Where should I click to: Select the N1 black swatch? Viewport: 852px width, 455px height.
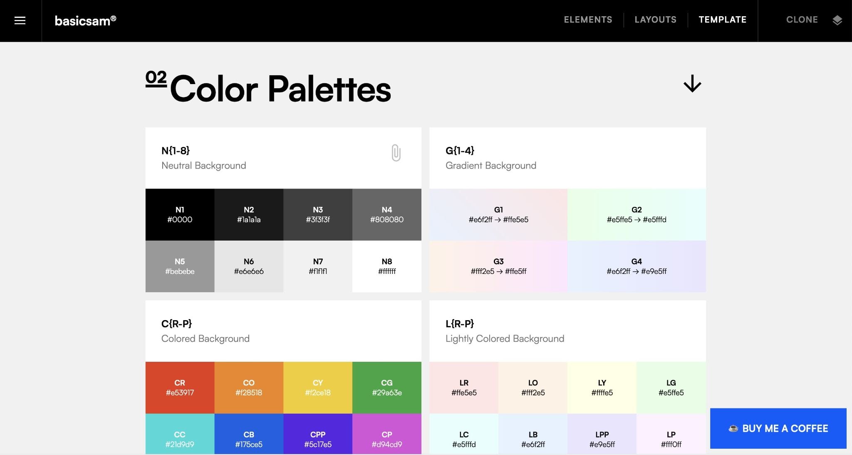[180, 214]
